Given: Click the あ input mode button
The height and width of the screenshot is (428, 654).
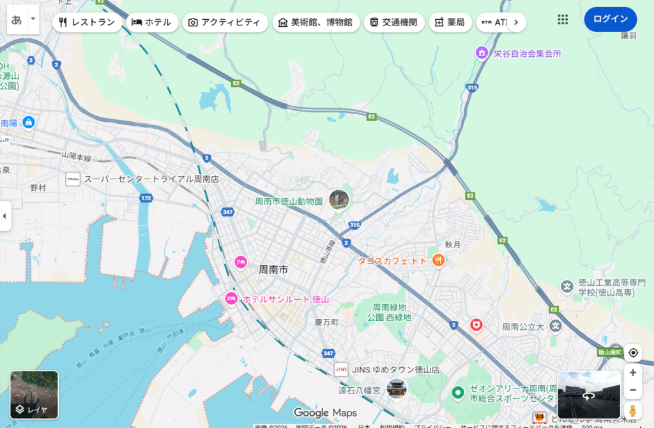Looking at the screenshot, I should click(x=17, y=20).
